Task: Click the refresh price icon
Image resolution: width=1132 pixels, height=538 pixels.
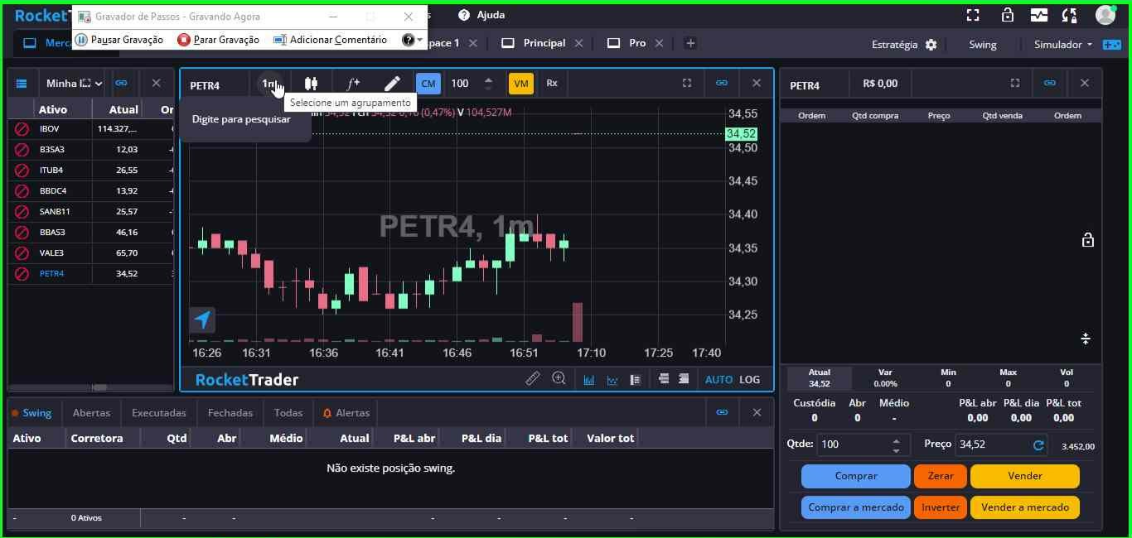Action: click(x=1038, y=445)
